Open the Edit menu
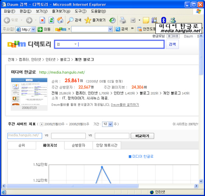Screen dimensions: 205x196 [25, 12]
